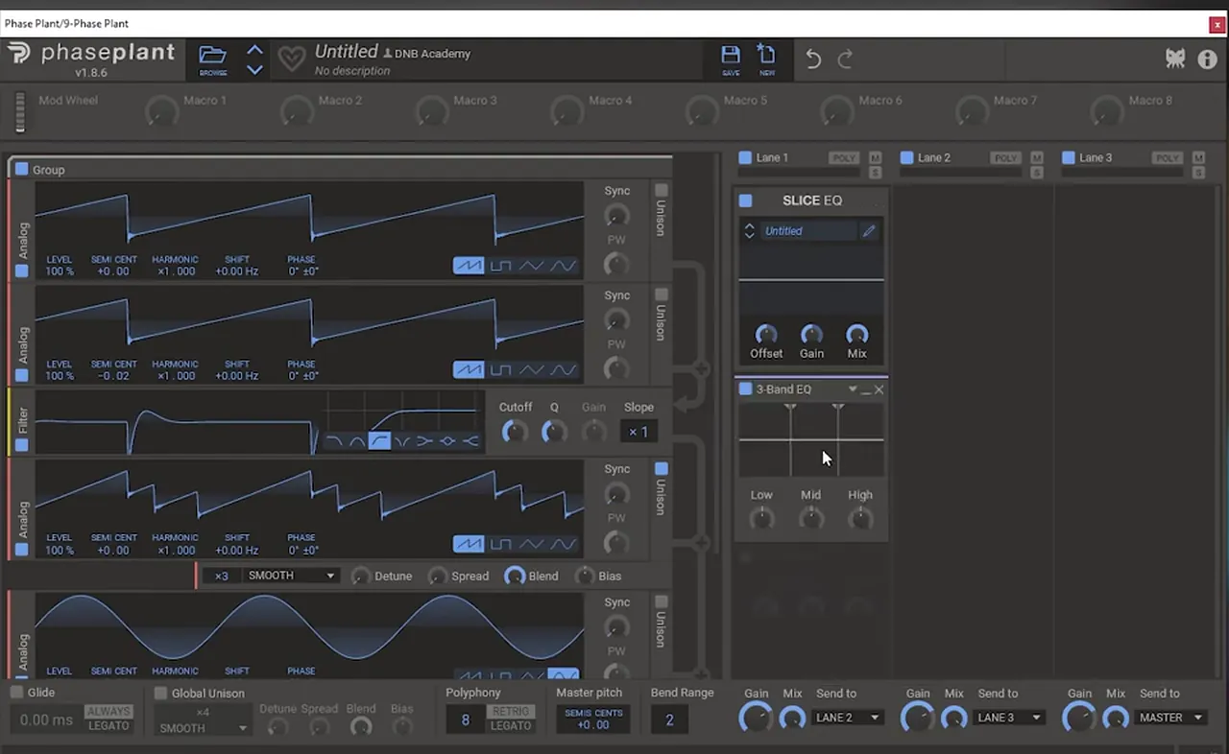Toggle Unison on the third Analog oscillator
The width and height of the screenshot is (1229, 754).
(x=661, y=469)
